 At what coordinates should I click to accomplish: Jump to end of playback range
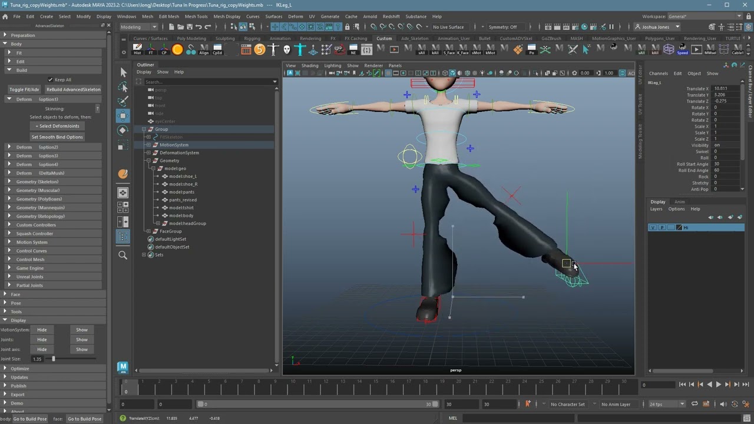tap(745, 385)
